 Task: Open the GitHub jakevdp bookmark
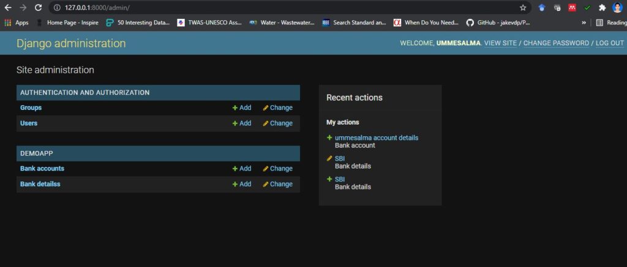point(498,23)
